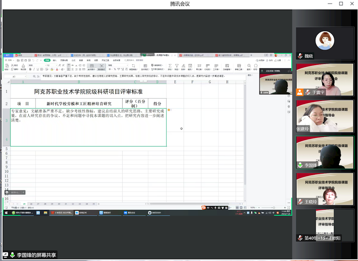Open the 开始 (Home) ribbon tab
The height and width of the screenshot is (261, 358).
pos(47,60)
